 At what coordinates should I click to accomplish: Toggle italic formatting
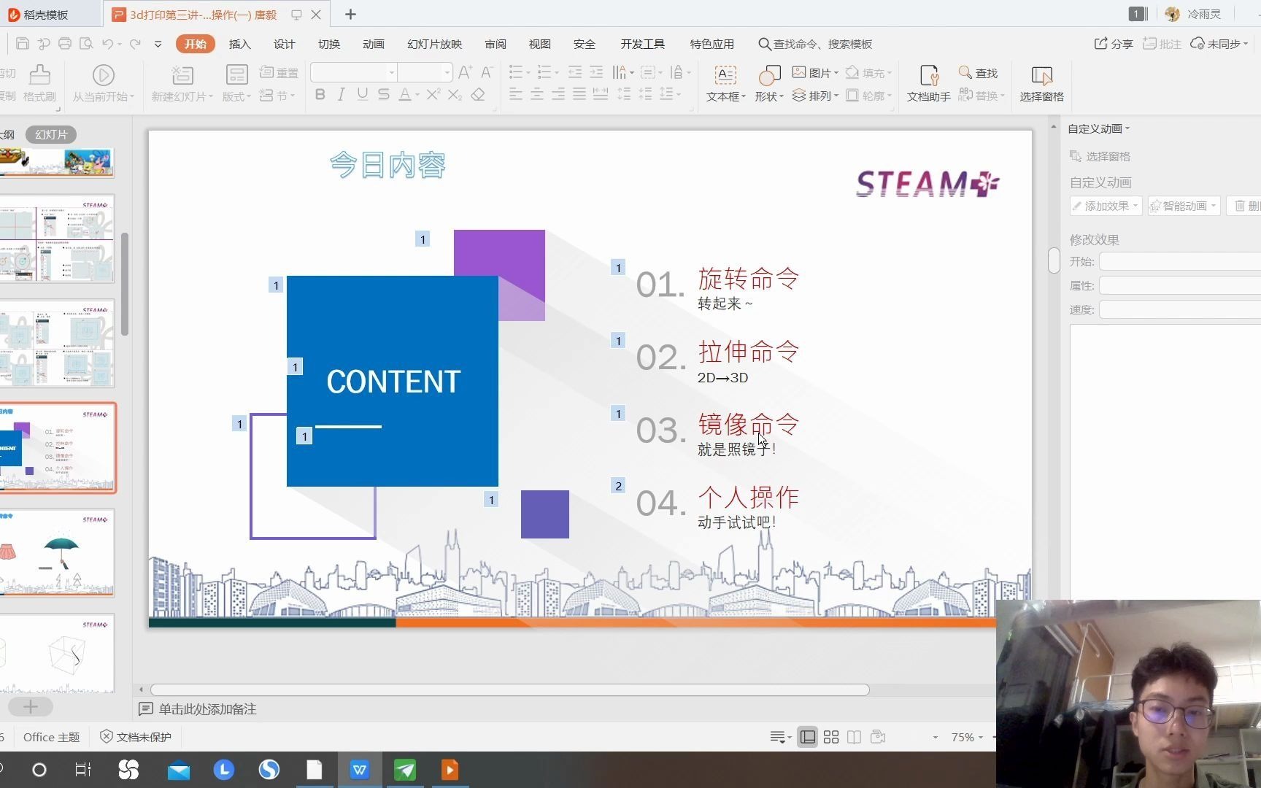[341, 94]
